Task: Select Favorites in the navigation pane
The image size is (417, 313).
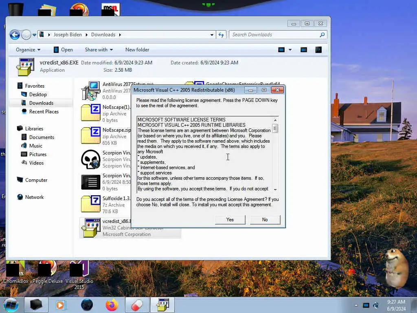Action: pos(35,86)
